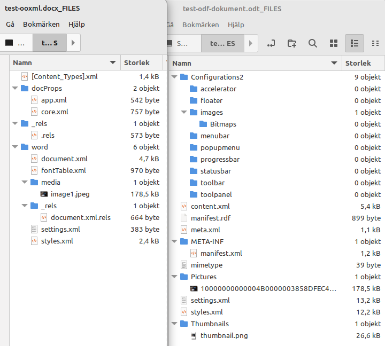Select the .rels file icon
The image size is (385, 346).
click(34, 136)
